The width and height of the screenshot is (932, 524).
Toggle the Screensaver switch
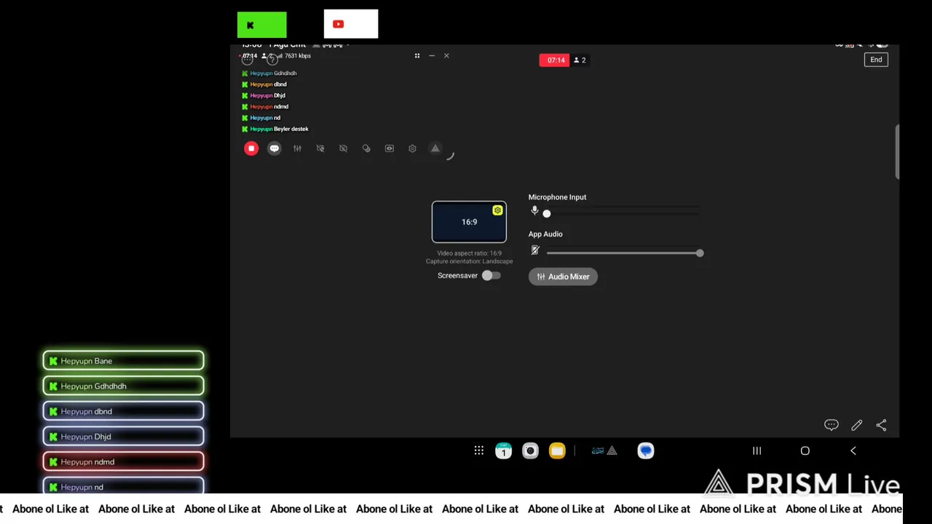491,276
